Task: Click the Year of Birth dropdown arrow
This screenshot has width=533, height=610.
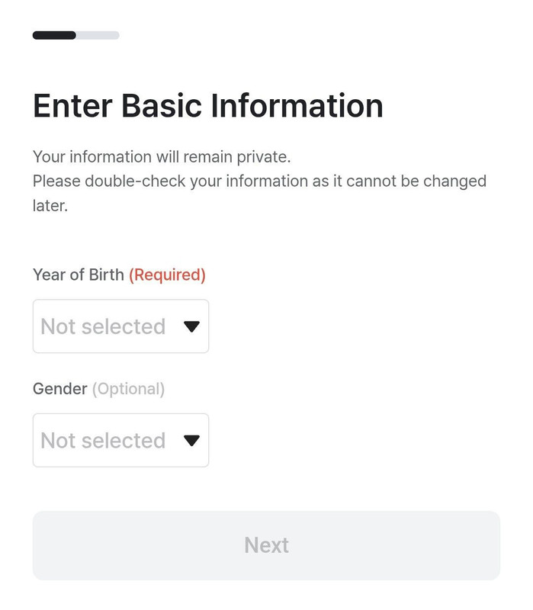Action: coord(191,326)
